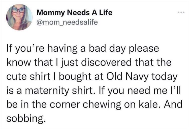Click the @mom_needsalife handle

tap(66, 23)
